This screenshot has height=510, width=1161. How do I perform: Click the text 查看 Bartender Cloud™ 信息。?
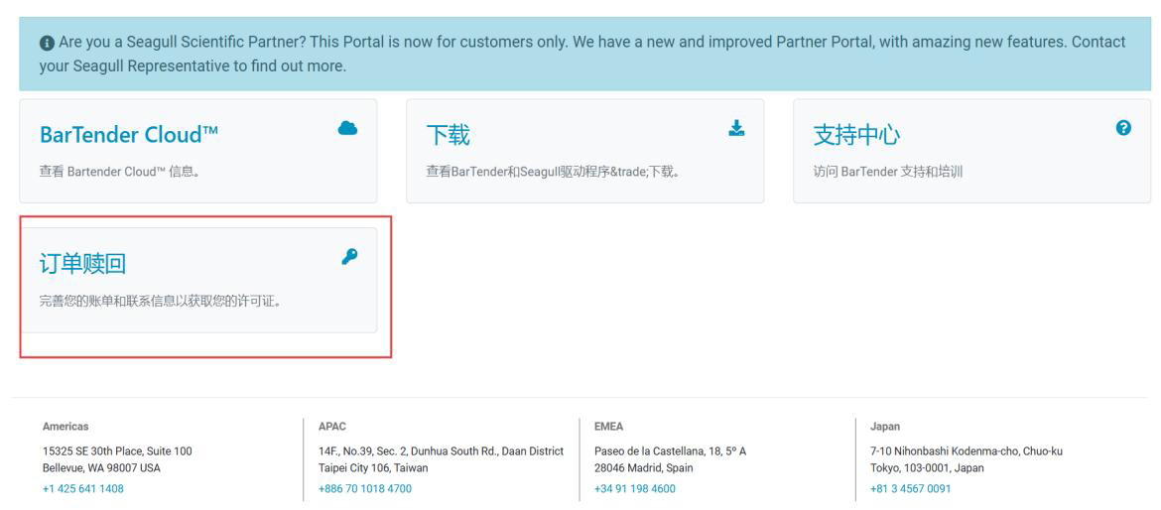click(x=120, y=172)
